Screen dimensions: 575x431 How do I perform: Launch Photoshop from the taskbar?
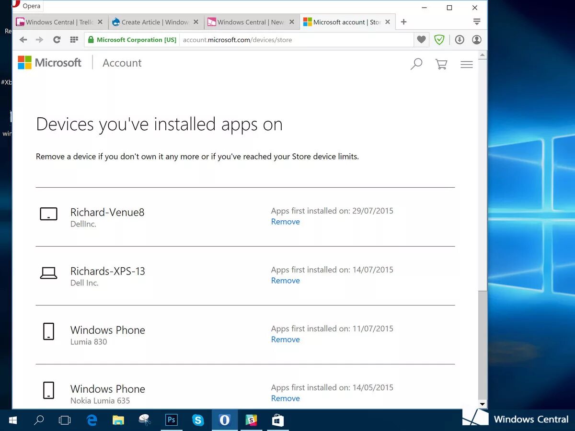(x=171, y=420)
